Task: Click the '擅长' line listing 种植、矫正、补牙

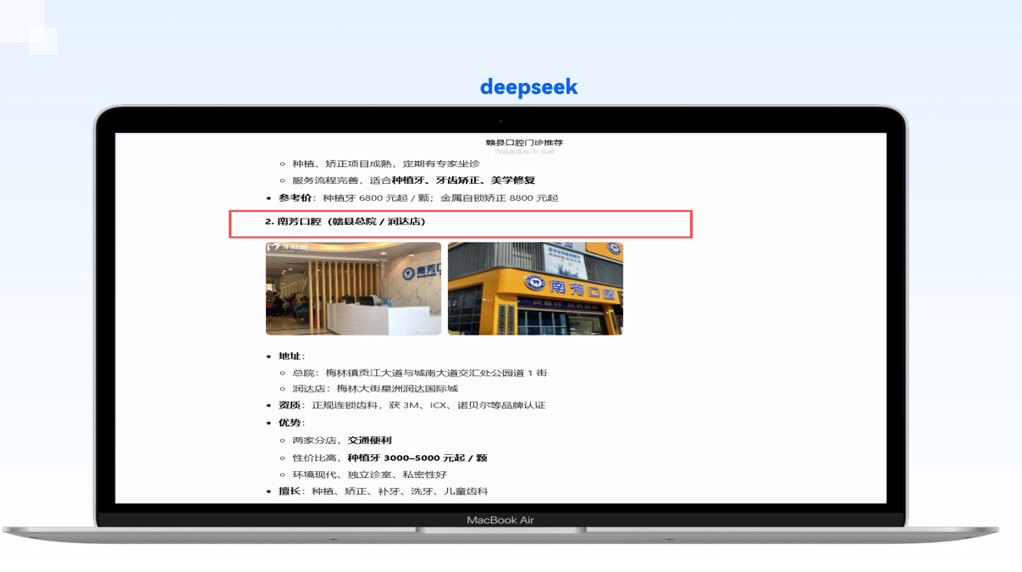Action: (x=383, y=491)
